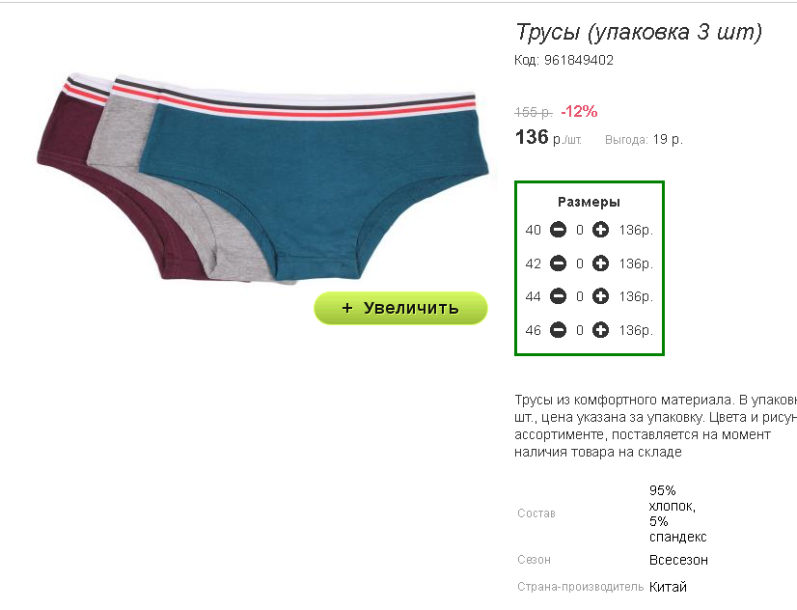Click the Китай country value
The image size is (797, 610).
[668, 587]
